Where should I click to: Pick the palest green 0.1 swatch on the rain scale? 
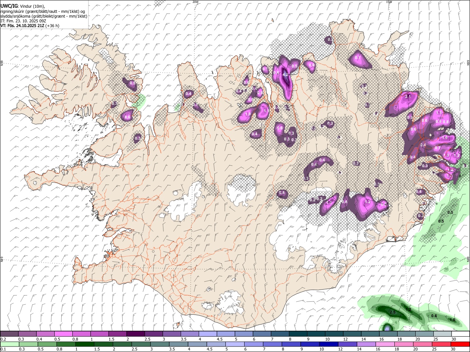click(10, 344)
